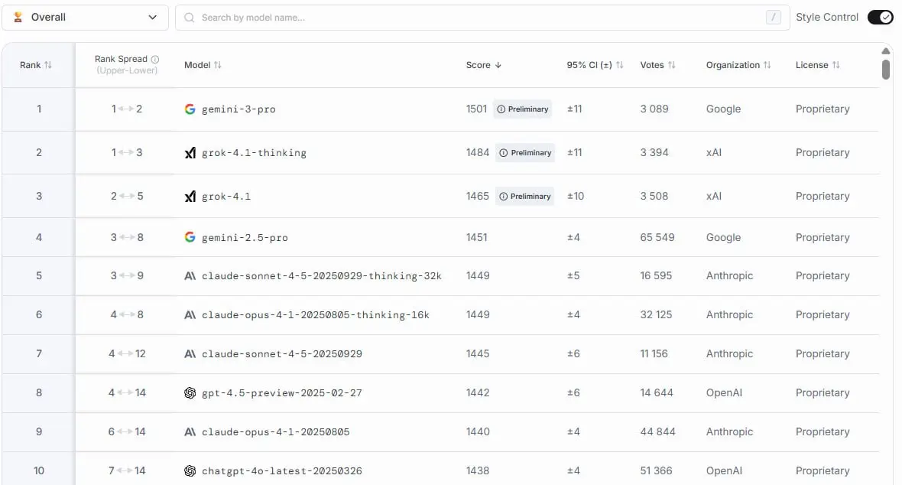This screenshot has height=485, width=902.
Task: Click Anthropic logo beside claude-sonnet-4-5-20250929
Action: click(190, 353)
